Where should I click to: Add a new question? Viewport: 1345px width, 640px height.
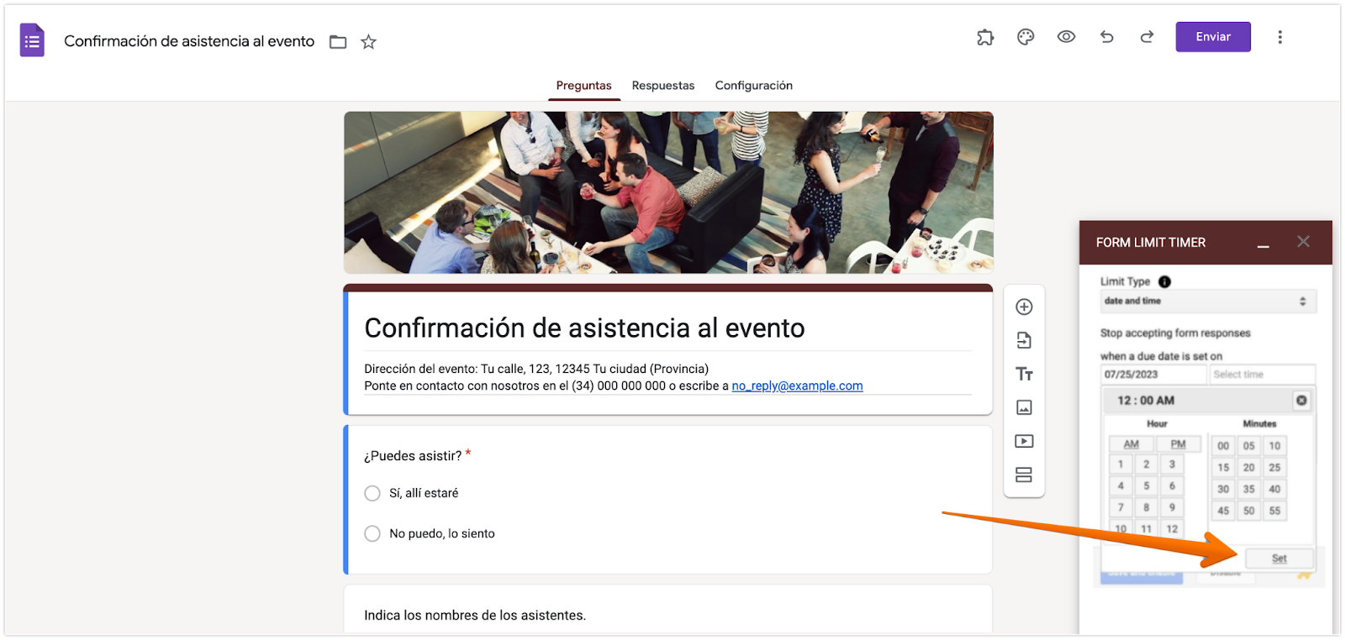(1024, 307)
